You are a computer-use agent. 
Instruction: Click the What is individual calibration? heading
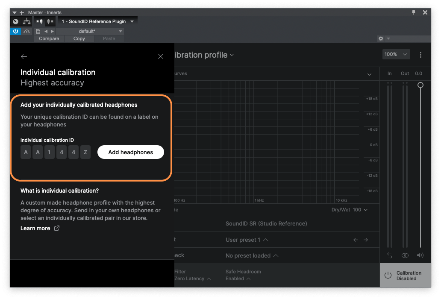tap(60, 191)
